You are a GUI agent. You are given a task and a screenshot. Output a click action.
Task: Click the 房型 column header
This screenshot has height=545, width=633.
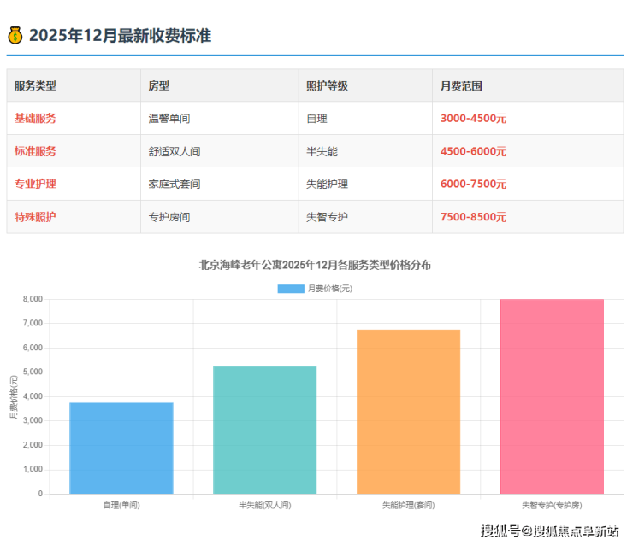158,86
